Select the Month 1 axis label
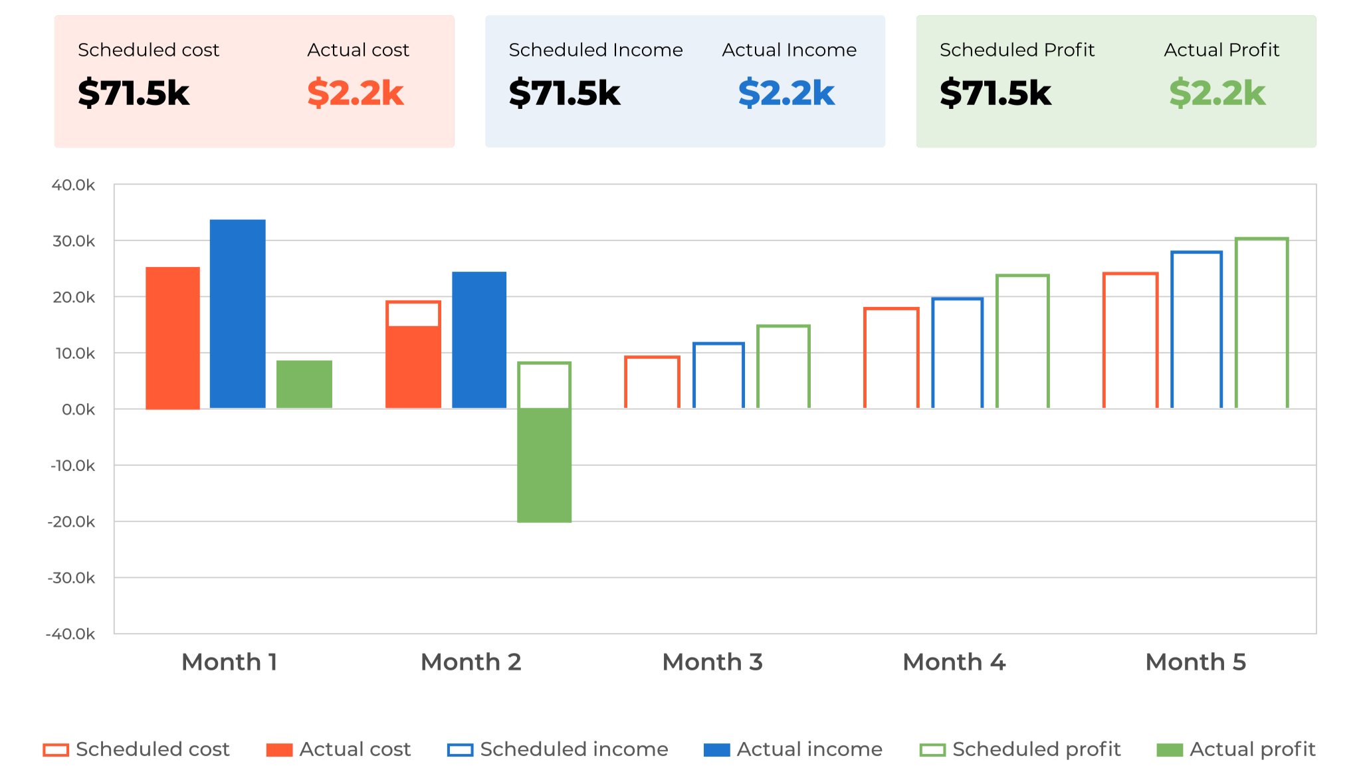This screenshot has height=774, width=1361. [229, 662]
